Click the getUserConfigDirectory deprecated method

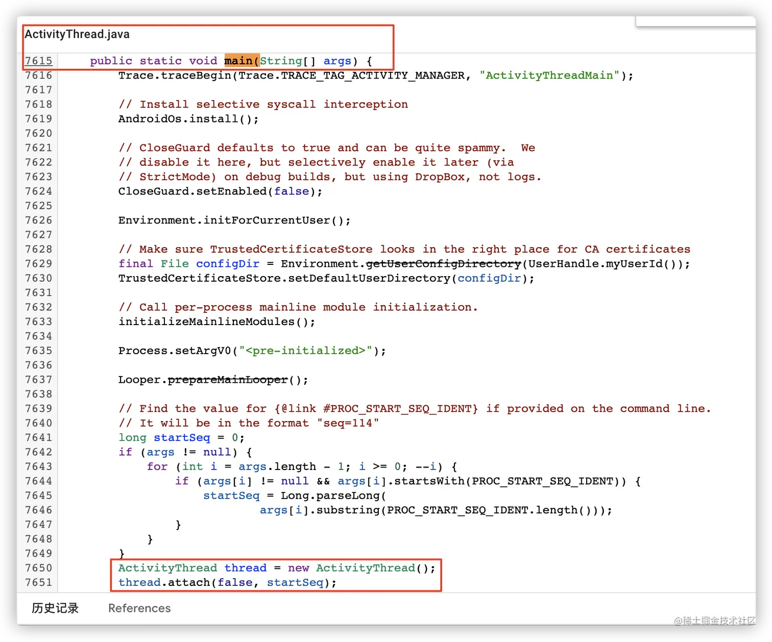coord(444,263)
